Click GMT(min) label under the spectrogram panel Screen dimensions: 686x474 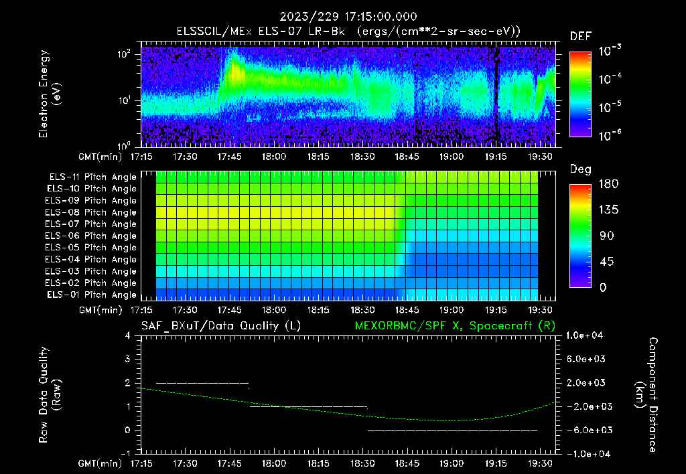click(100, 157)
